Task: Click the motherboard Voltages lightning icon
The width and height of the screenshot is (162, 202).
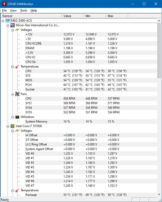Action: coord(17,30)
